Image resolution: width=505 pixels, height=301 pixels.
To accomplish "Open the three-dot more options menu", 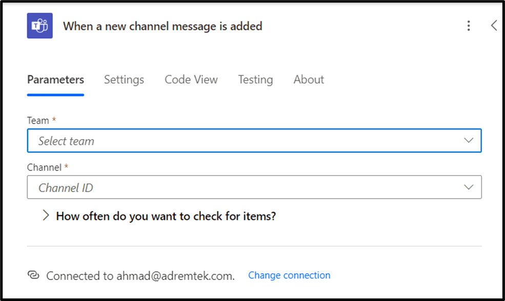I will (468, 26).
